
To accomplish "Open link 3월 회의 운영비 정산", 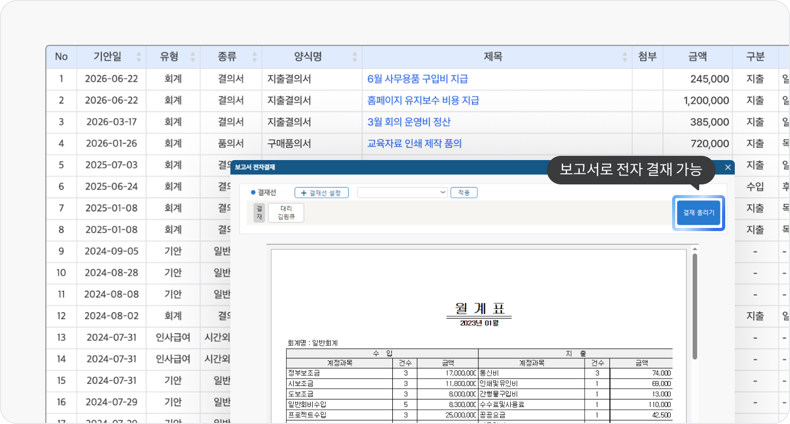I will [x=409, y=122].
